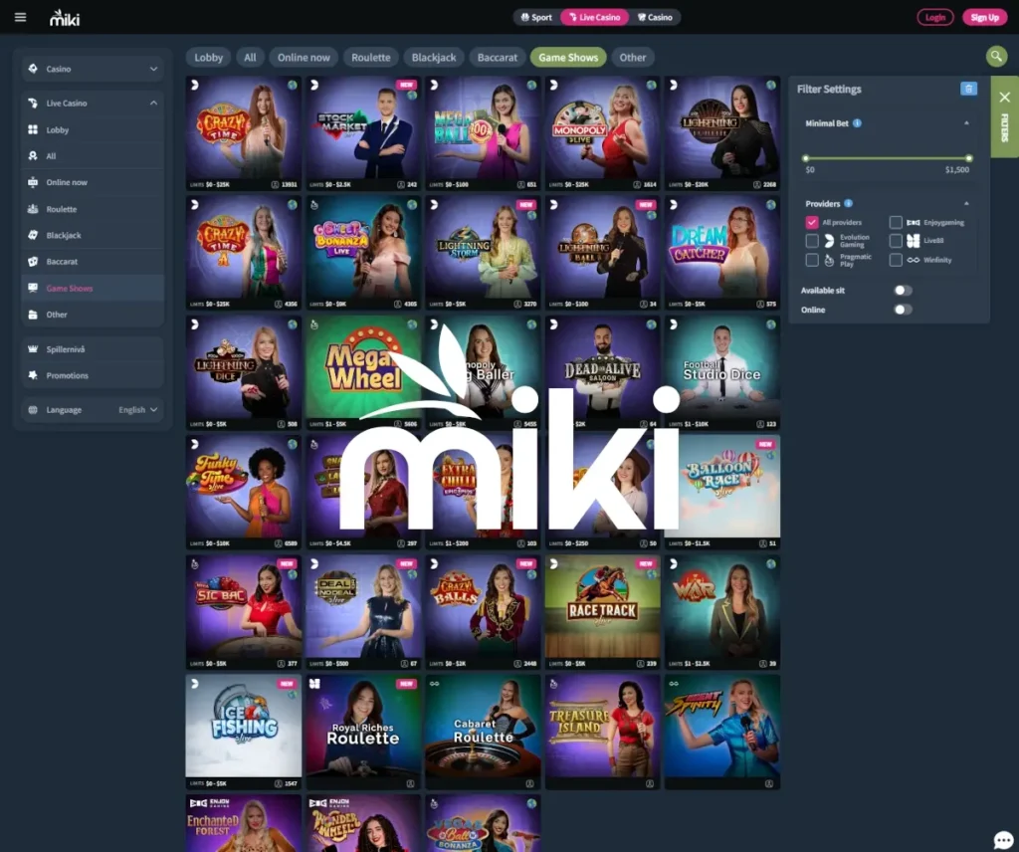Click the Baccarat sidebar icon

click(x=33, y=261)
